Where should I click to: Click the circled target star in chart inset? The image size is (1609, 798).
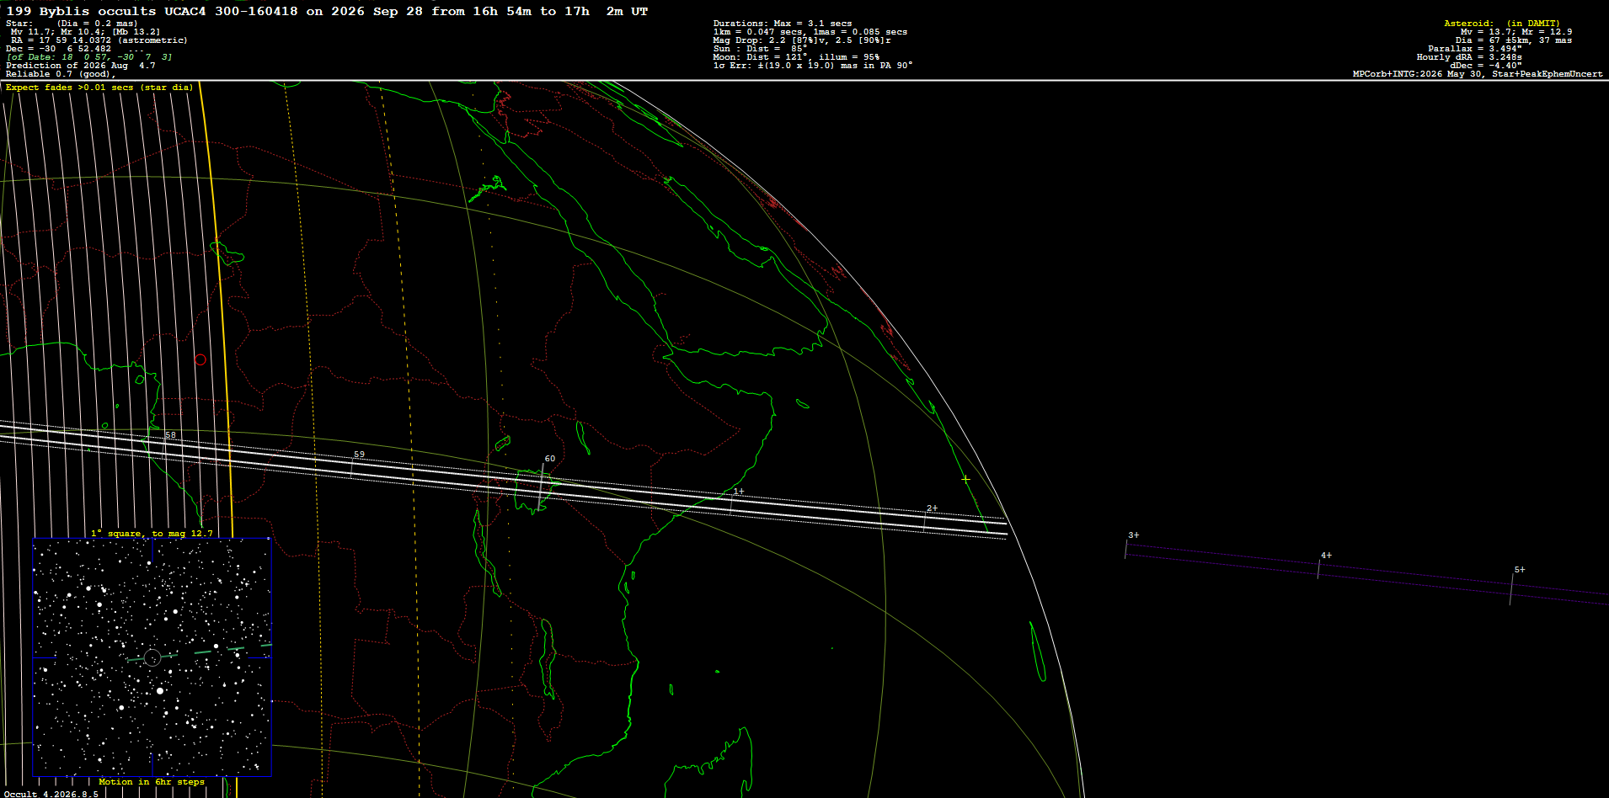point(152,658)
